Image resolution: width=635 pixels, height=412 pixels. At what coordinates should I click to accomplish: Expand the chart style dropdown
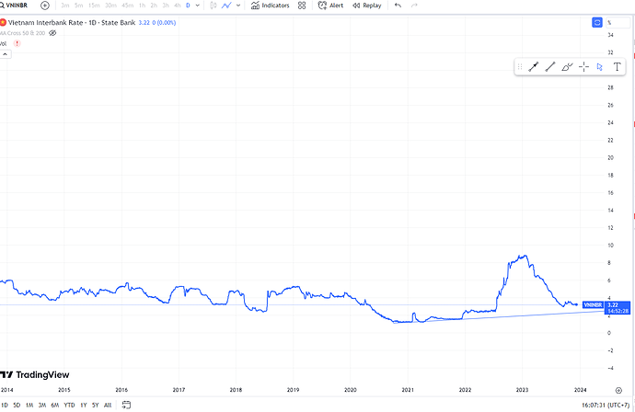coord(238,6)
